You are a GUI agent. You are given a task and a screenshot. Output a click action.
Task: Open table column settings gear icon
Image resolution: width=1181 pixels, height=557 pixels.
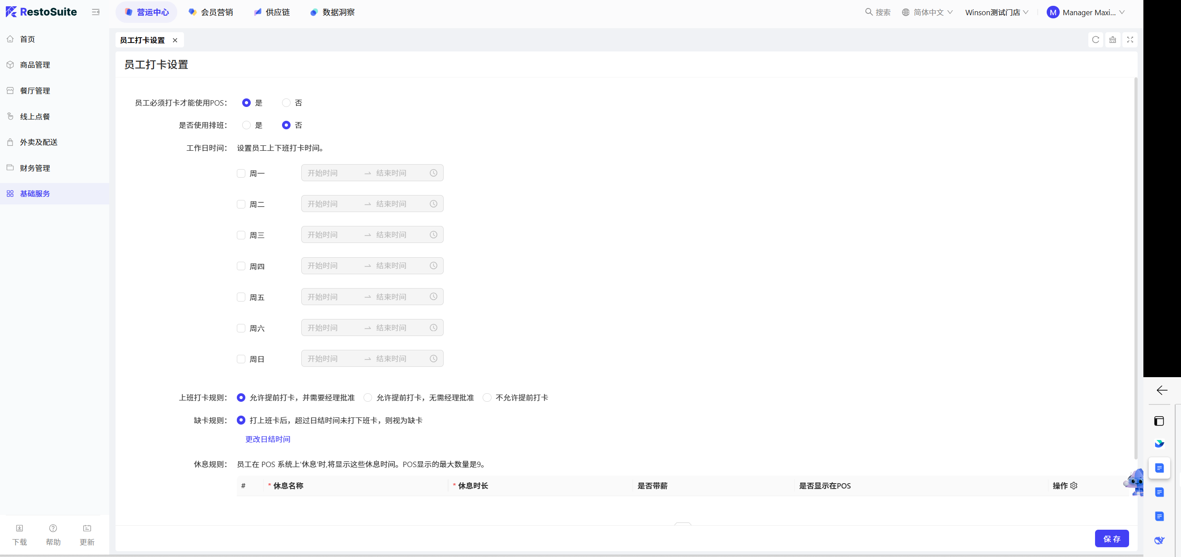(x=1074, y=485)
